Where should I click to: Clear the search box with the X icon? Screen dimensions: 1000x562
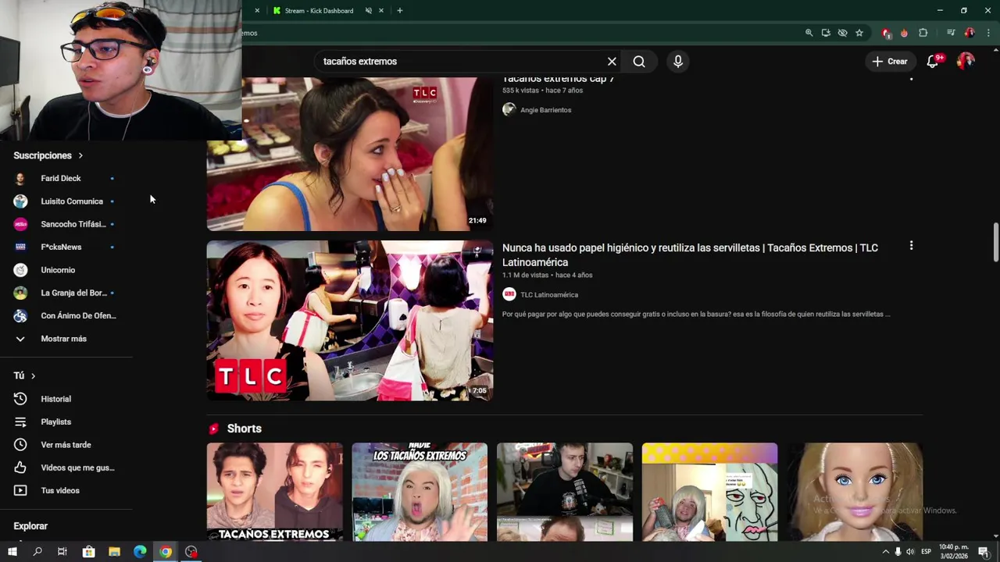pyautogui.click(x=612, y=62)
